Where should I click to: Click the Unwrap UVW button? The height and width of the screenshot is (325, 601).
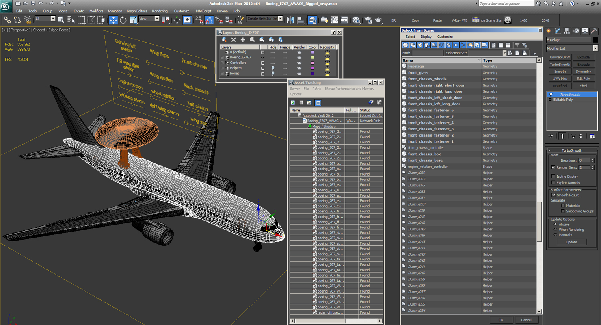(x=560, y=57)
